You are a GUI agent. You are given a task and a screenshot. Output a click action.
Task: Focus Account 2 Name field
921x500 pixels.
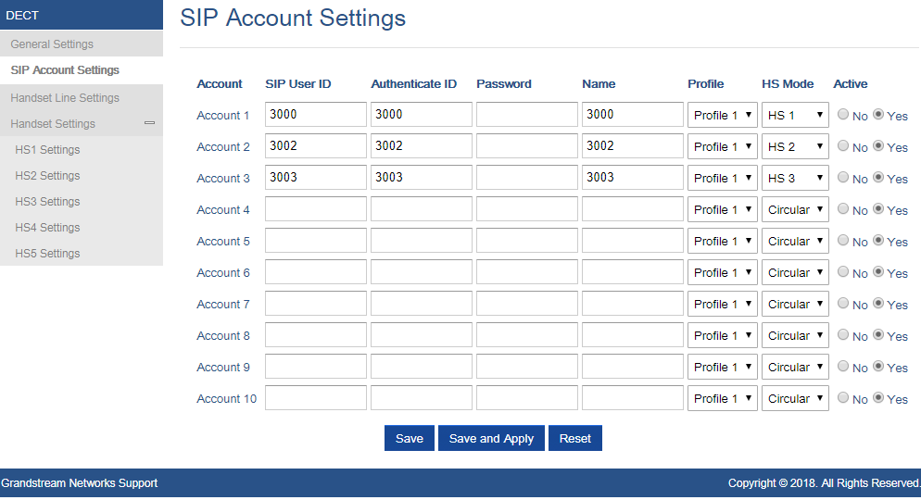(x=633, y=146)
